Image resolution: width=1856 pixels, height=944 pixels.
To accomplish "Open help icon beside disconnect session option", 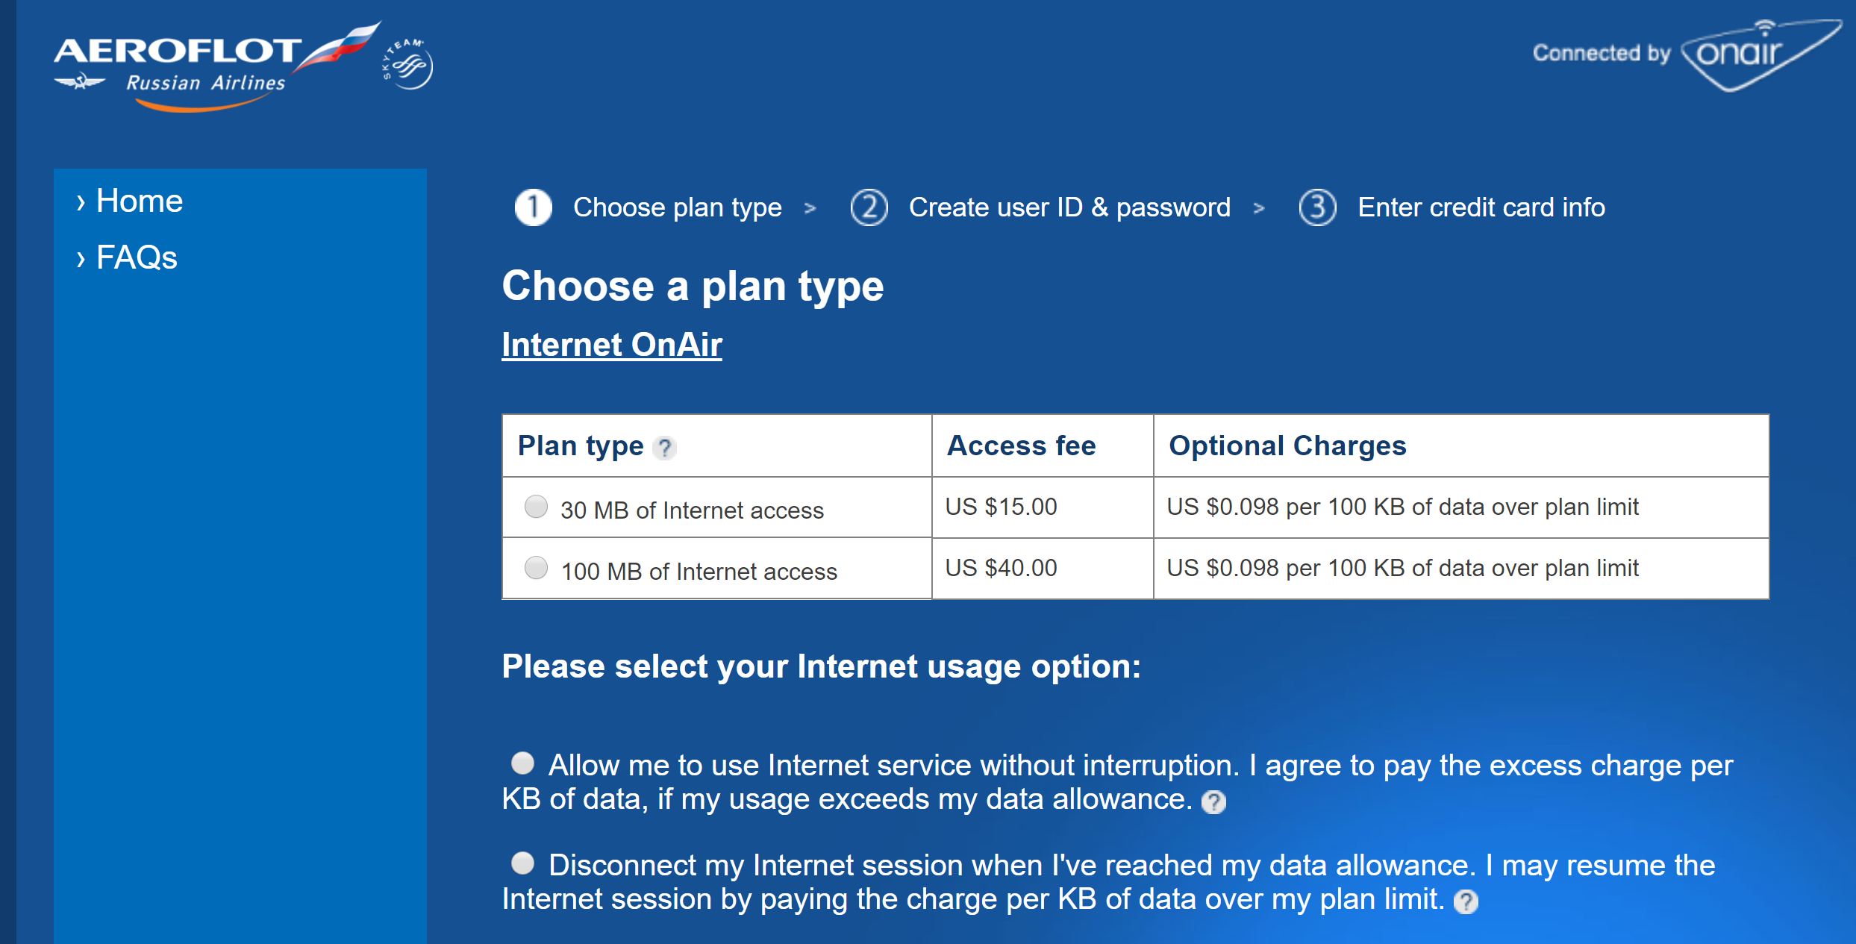I will [x=1466, y=902].
